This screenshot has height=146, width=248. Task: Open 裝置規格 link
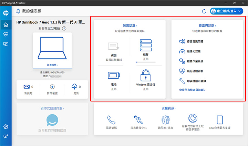[52, 65]
